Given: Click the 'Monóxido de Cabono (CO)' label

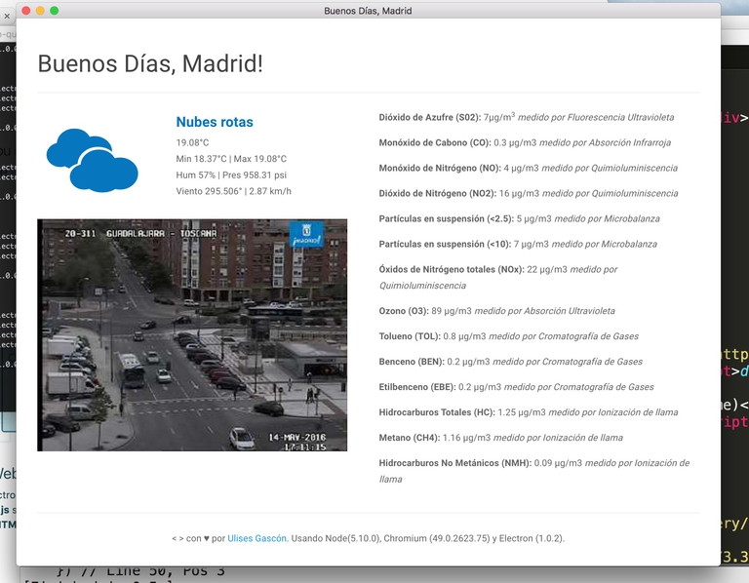Looking at the screenshot, I should point(435,142).
